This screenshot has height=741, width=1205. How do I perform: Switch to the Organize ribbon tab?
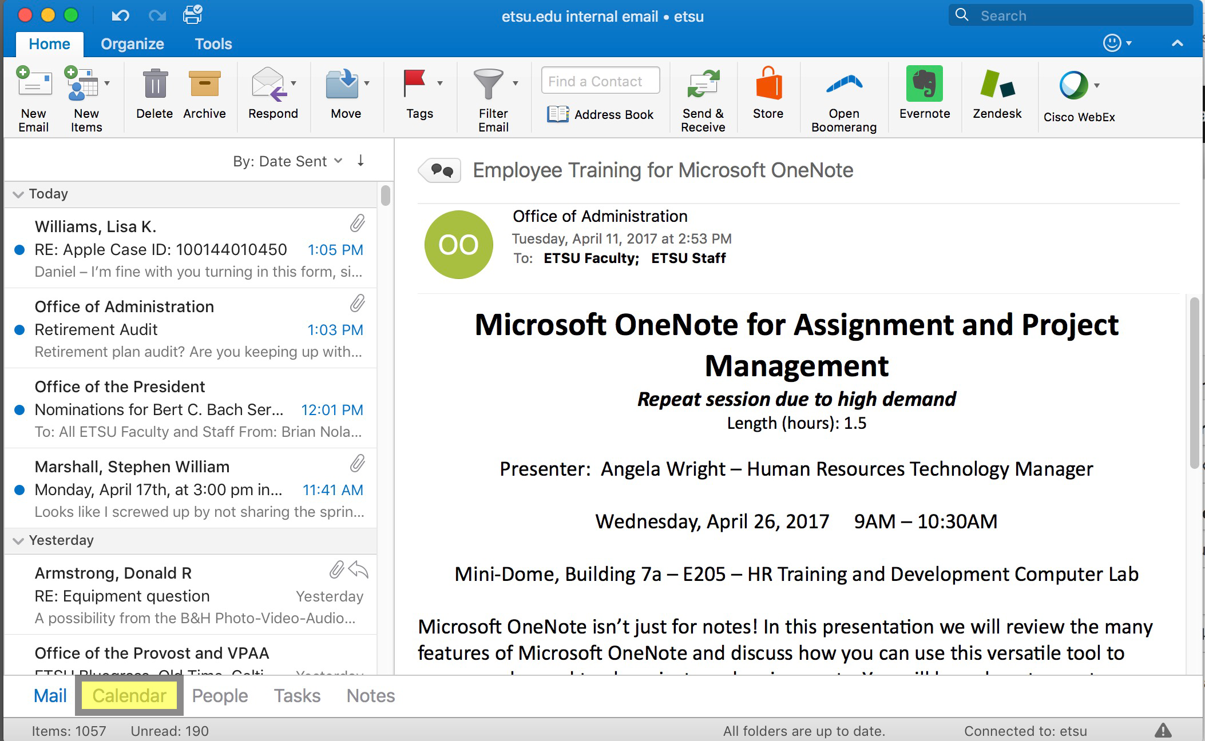click(132, 44)
